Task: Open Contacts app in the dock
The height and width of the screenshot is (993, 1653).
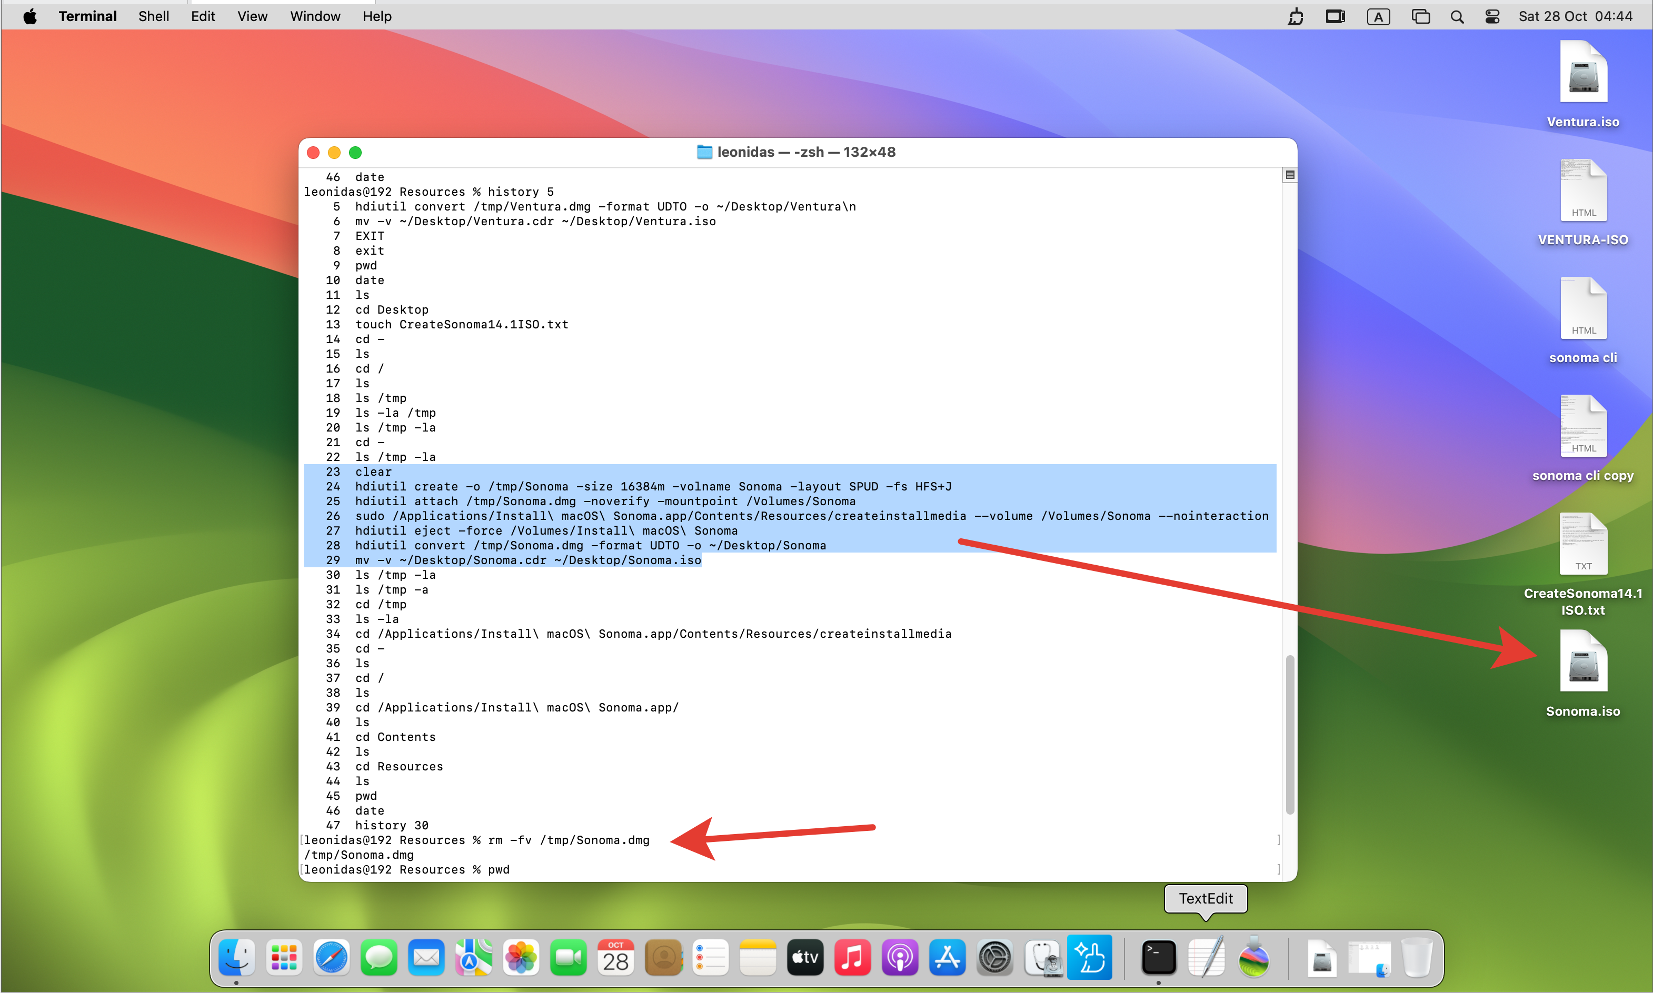Action: coord(663,958)
